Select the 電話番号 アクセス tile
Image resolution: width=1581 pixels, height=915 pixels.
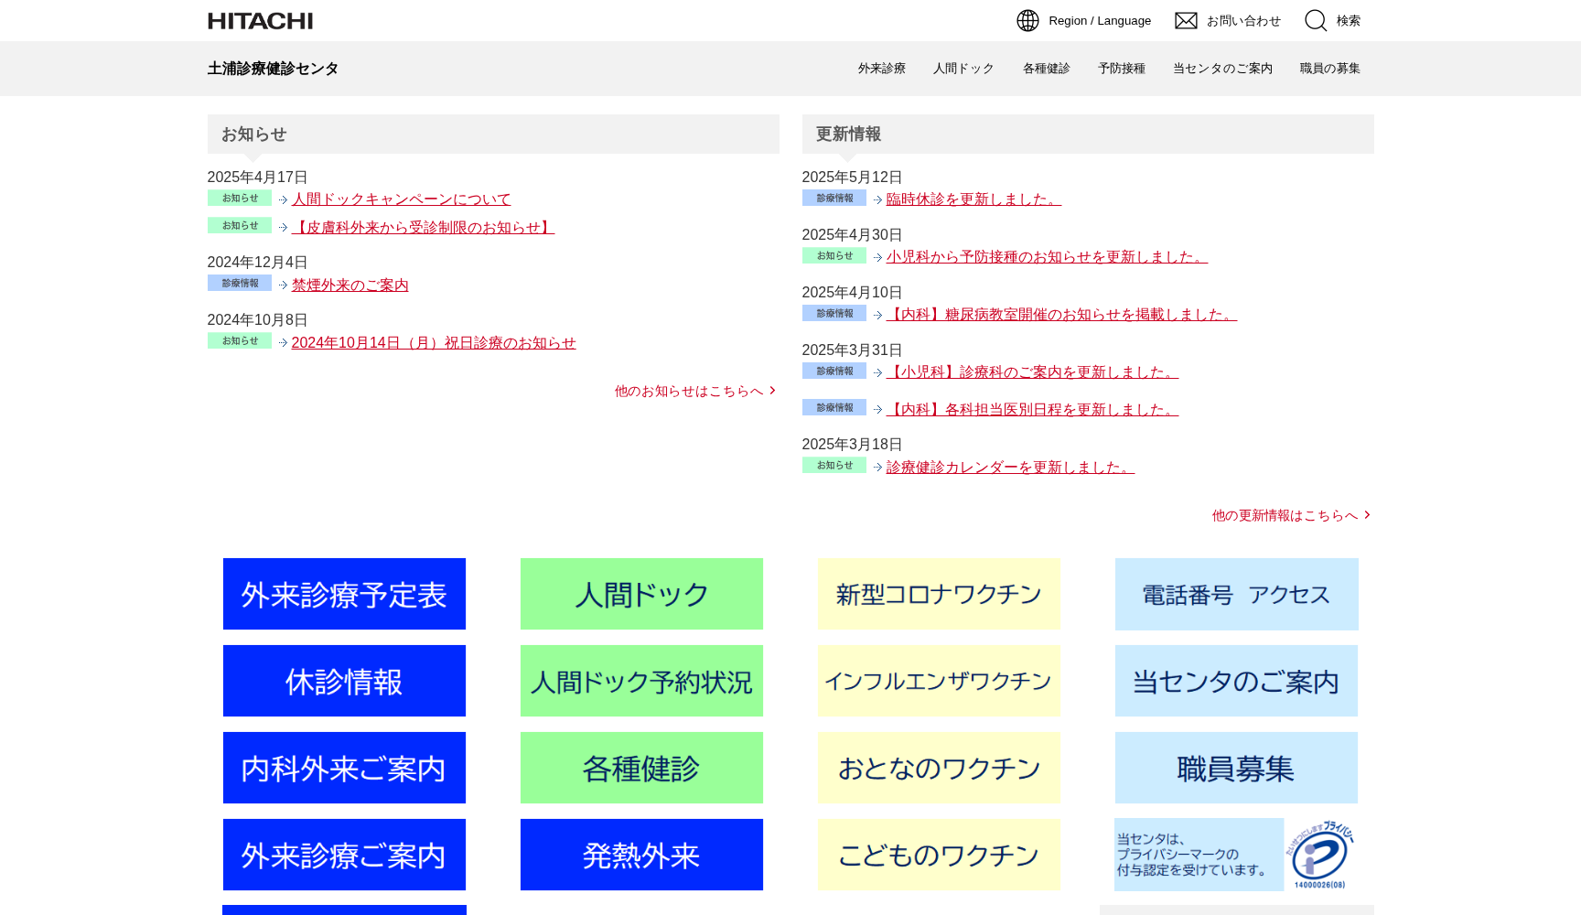point(1236,593)
